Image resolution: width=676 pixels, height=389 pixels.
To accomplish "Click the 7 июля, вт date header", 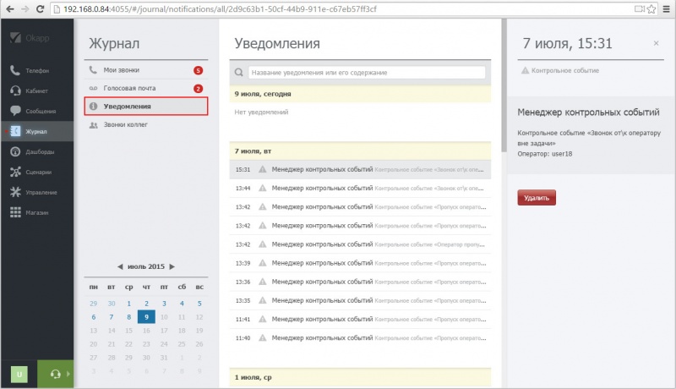I will pos(360,151).
